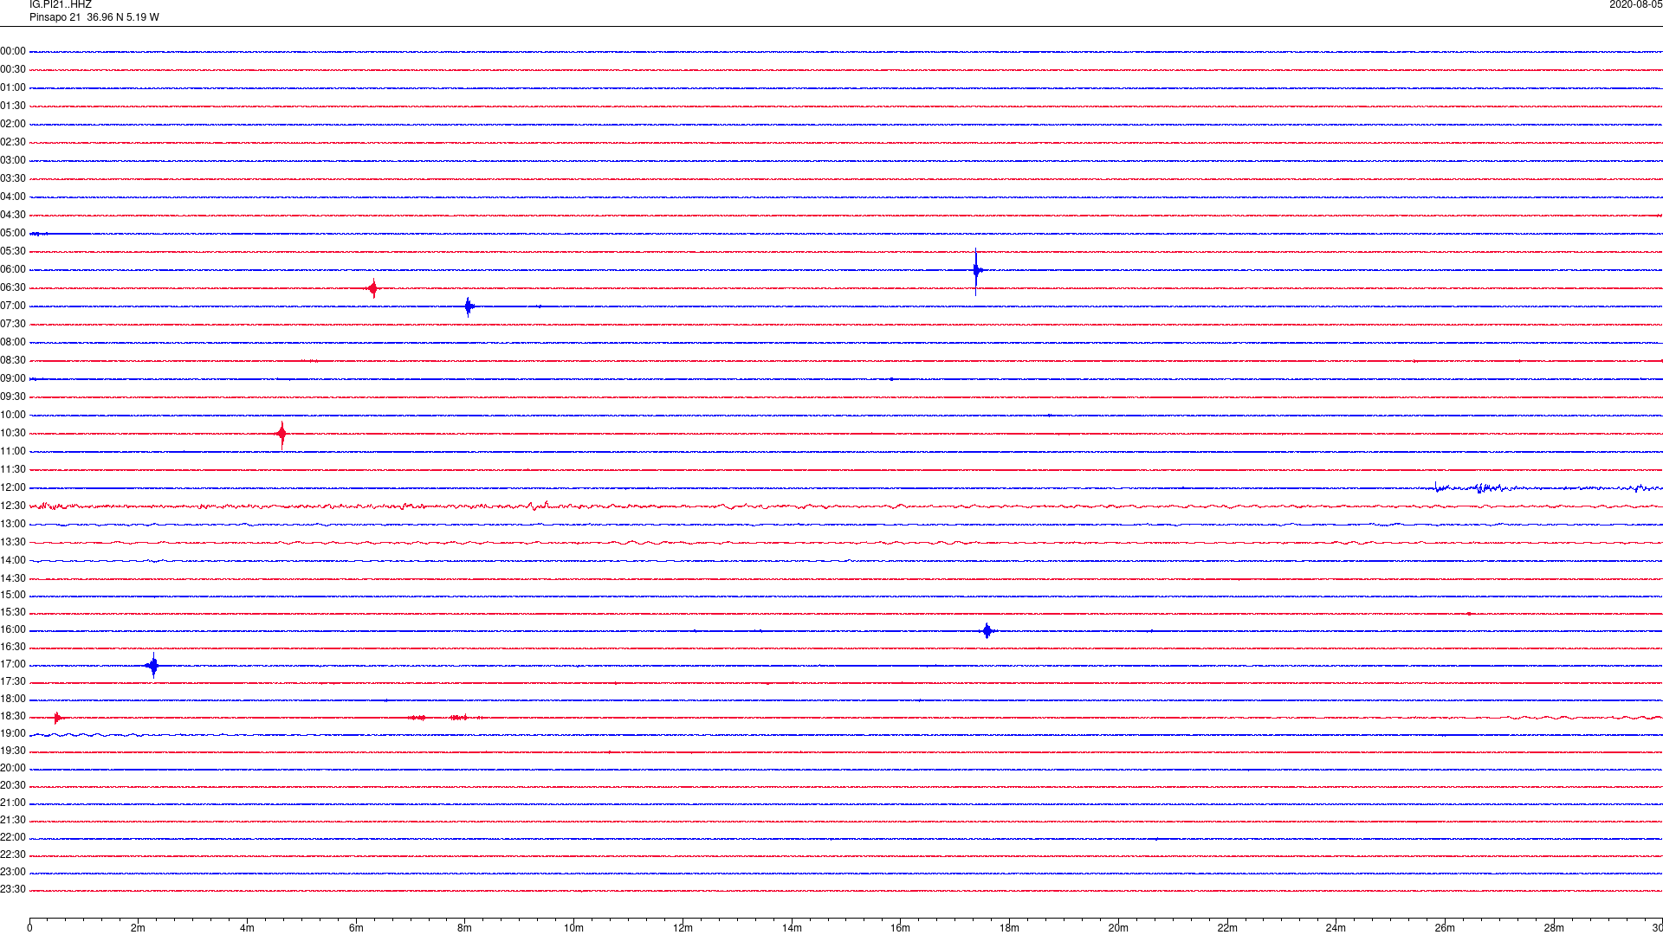The height and width of the screenshot is (935, 1663).
Task: Select the 00:00 time row label
Action: [13, 52]
